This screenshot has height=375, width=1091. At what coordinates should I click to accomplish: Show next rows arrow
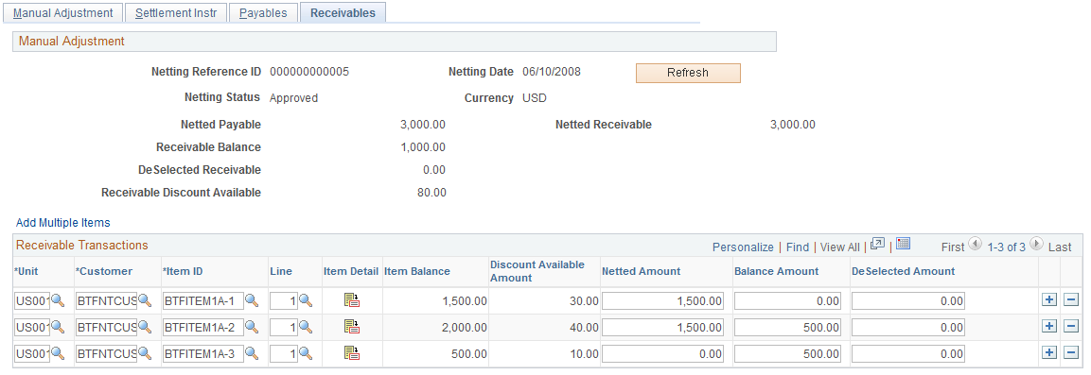click(x=1037, y=245)
